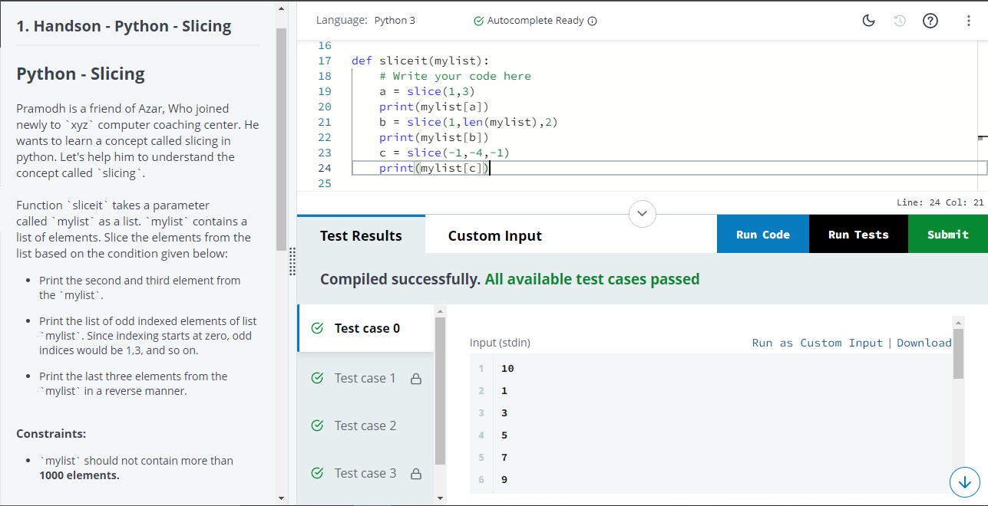Open the help question mark icon
The image size is (988, 506).
(x=930, y=21)
